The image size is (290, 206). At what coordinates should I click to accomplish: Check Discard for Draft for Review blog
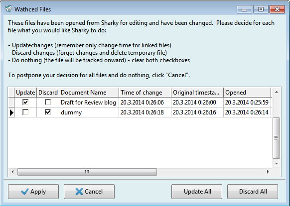(x=48, y=102)
